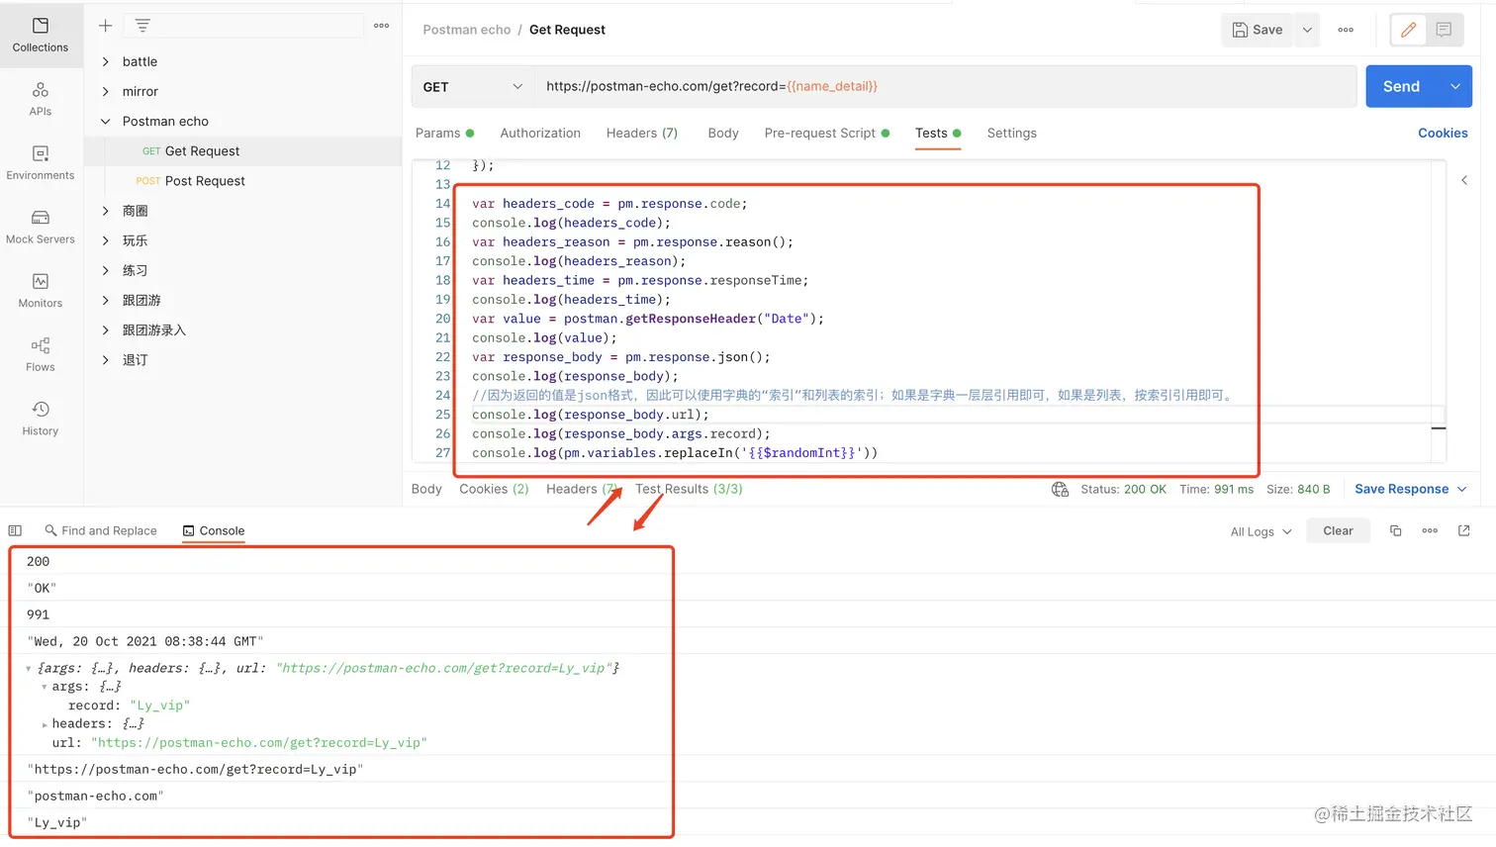Expand the 玩乐 collection

pos(105,240)
